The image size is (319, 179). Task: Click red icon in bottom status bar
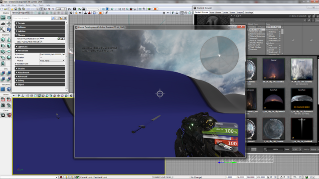pos(61,177)
